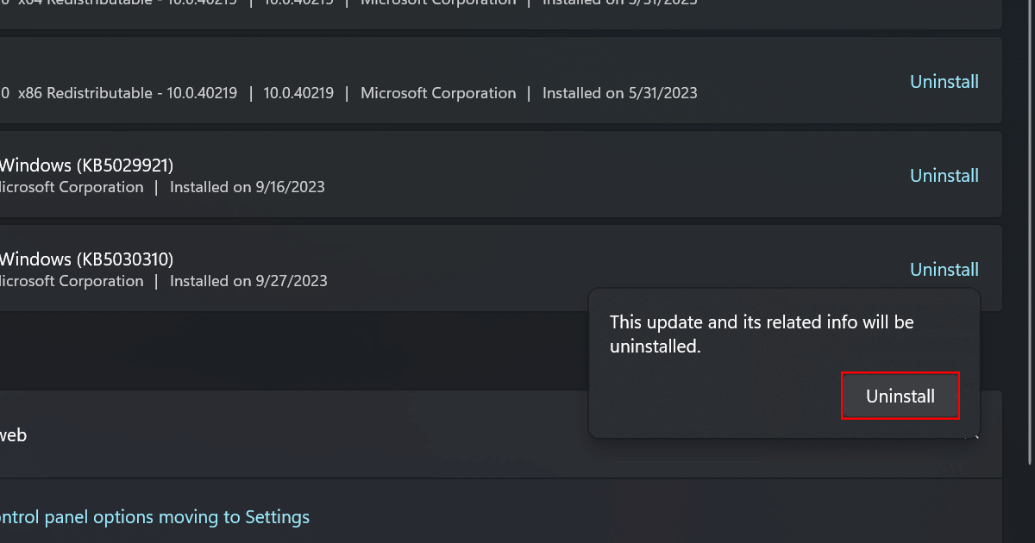Click Microsoft Corporation publisher in x86 Redistributable row

[x=438, y=93]
